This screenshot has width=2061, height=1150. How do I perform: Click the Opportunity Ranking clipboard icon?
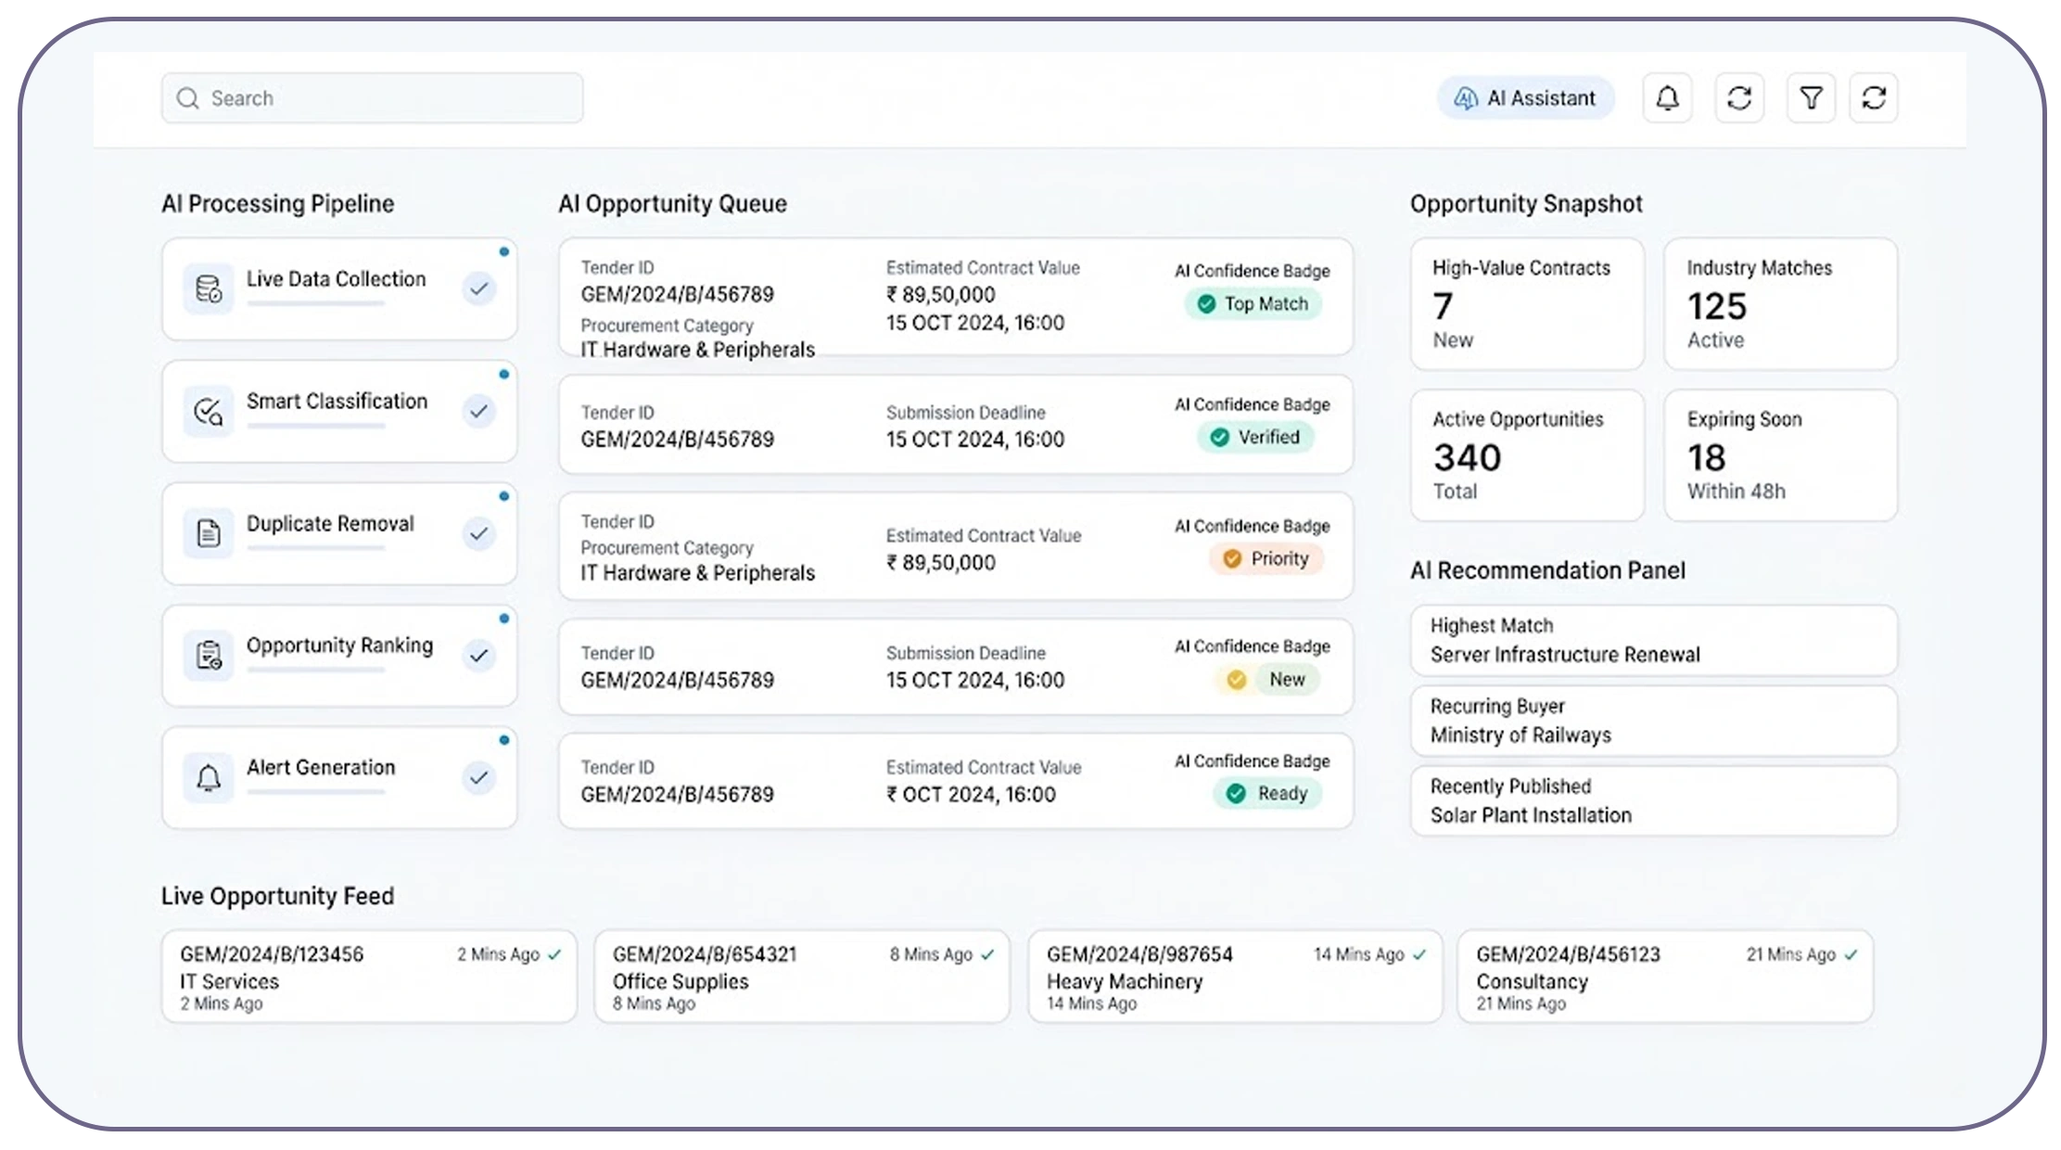[209, 656]
